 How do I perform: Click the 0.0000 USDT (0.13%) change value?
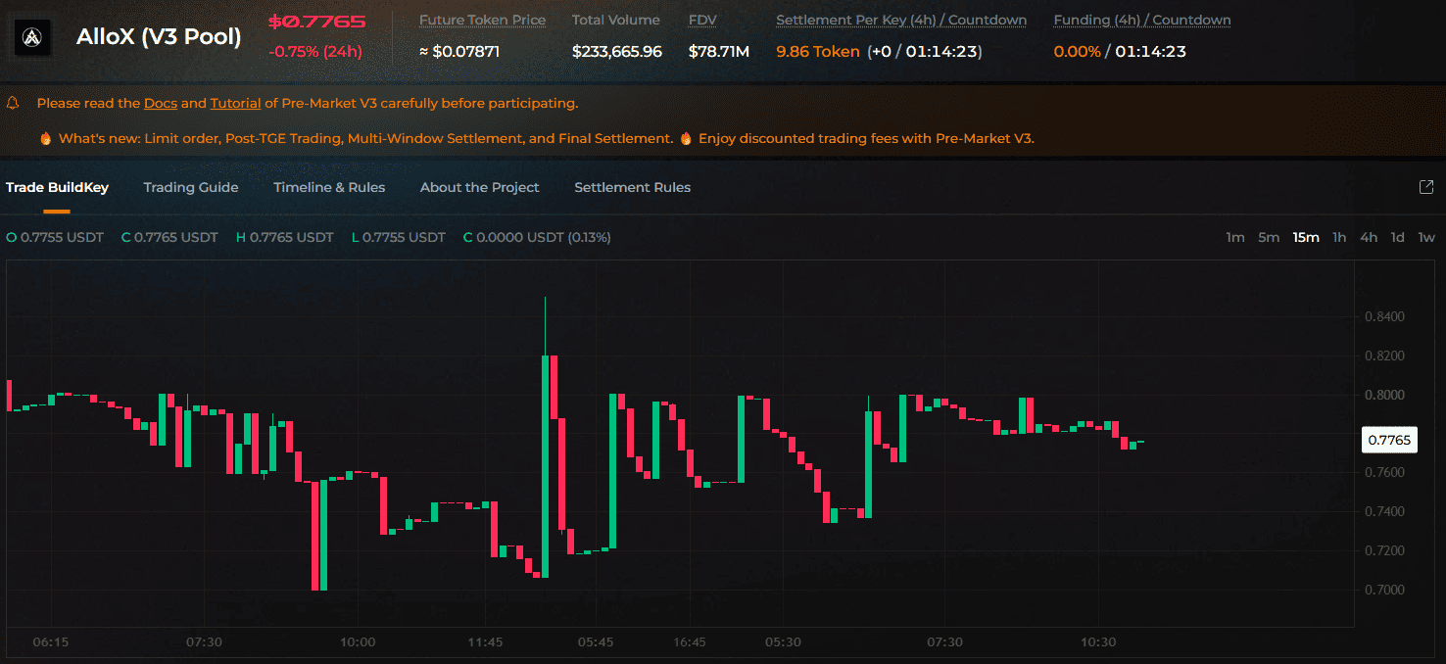(537, 237)
